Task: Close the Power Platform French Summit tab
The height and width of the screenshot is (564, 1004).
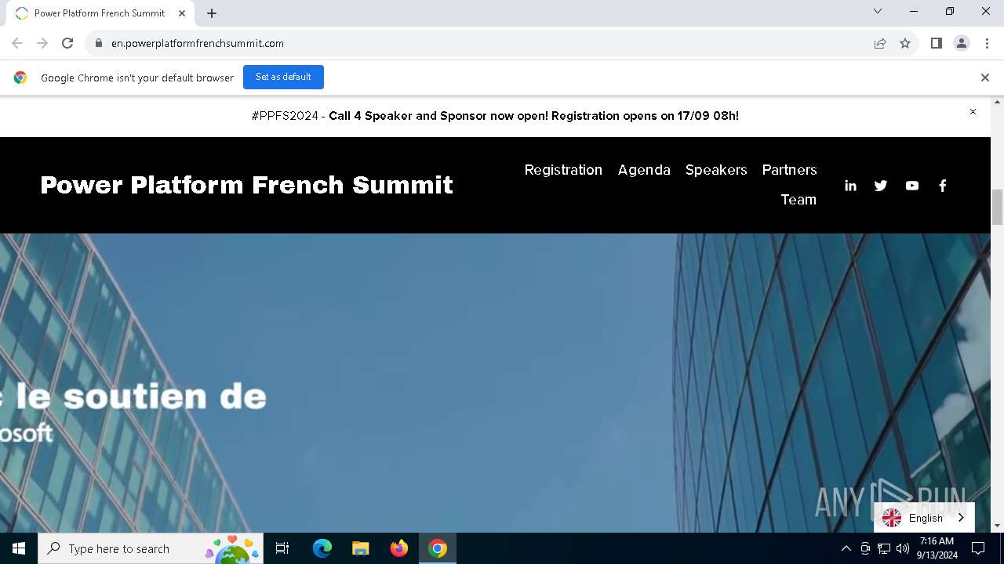Action: click(182, 13)
